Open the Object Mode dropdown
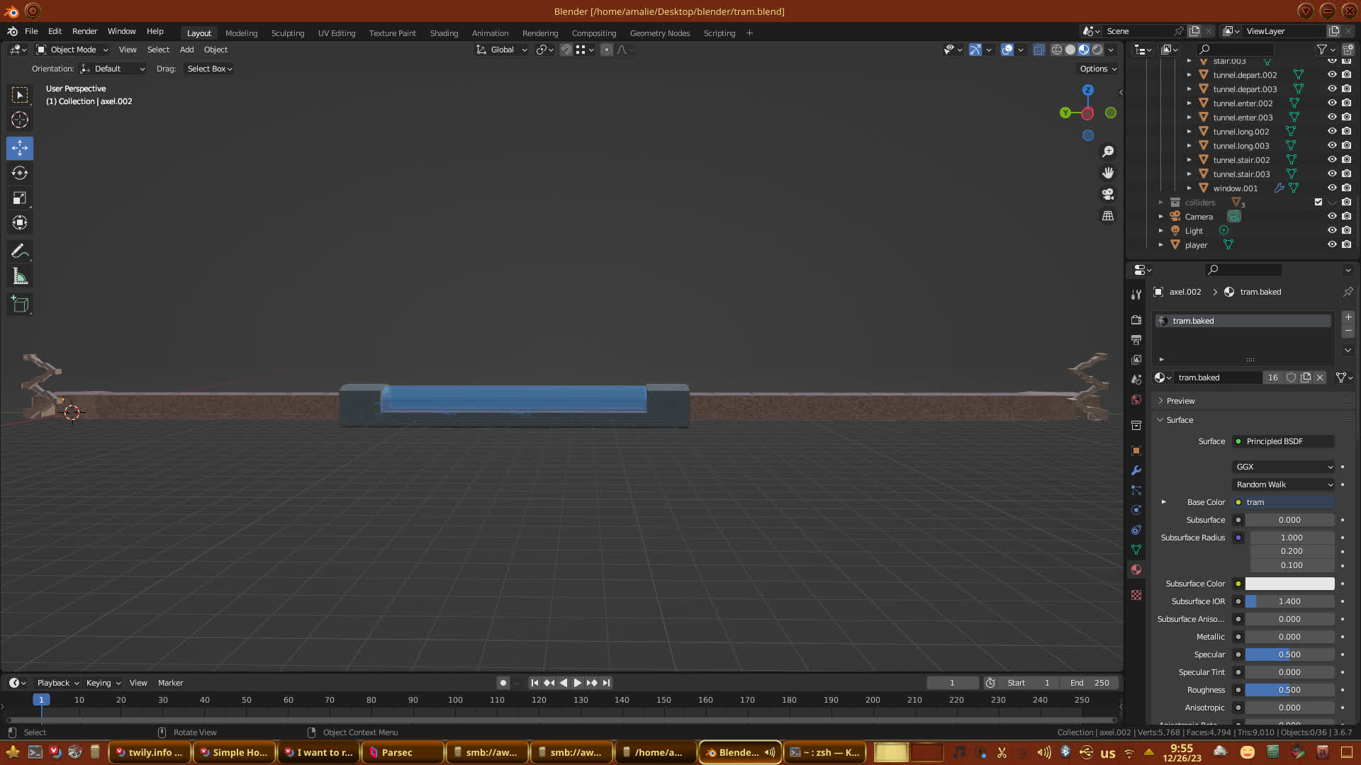This screenshot has height=765, width=1361. click(72, 50)
